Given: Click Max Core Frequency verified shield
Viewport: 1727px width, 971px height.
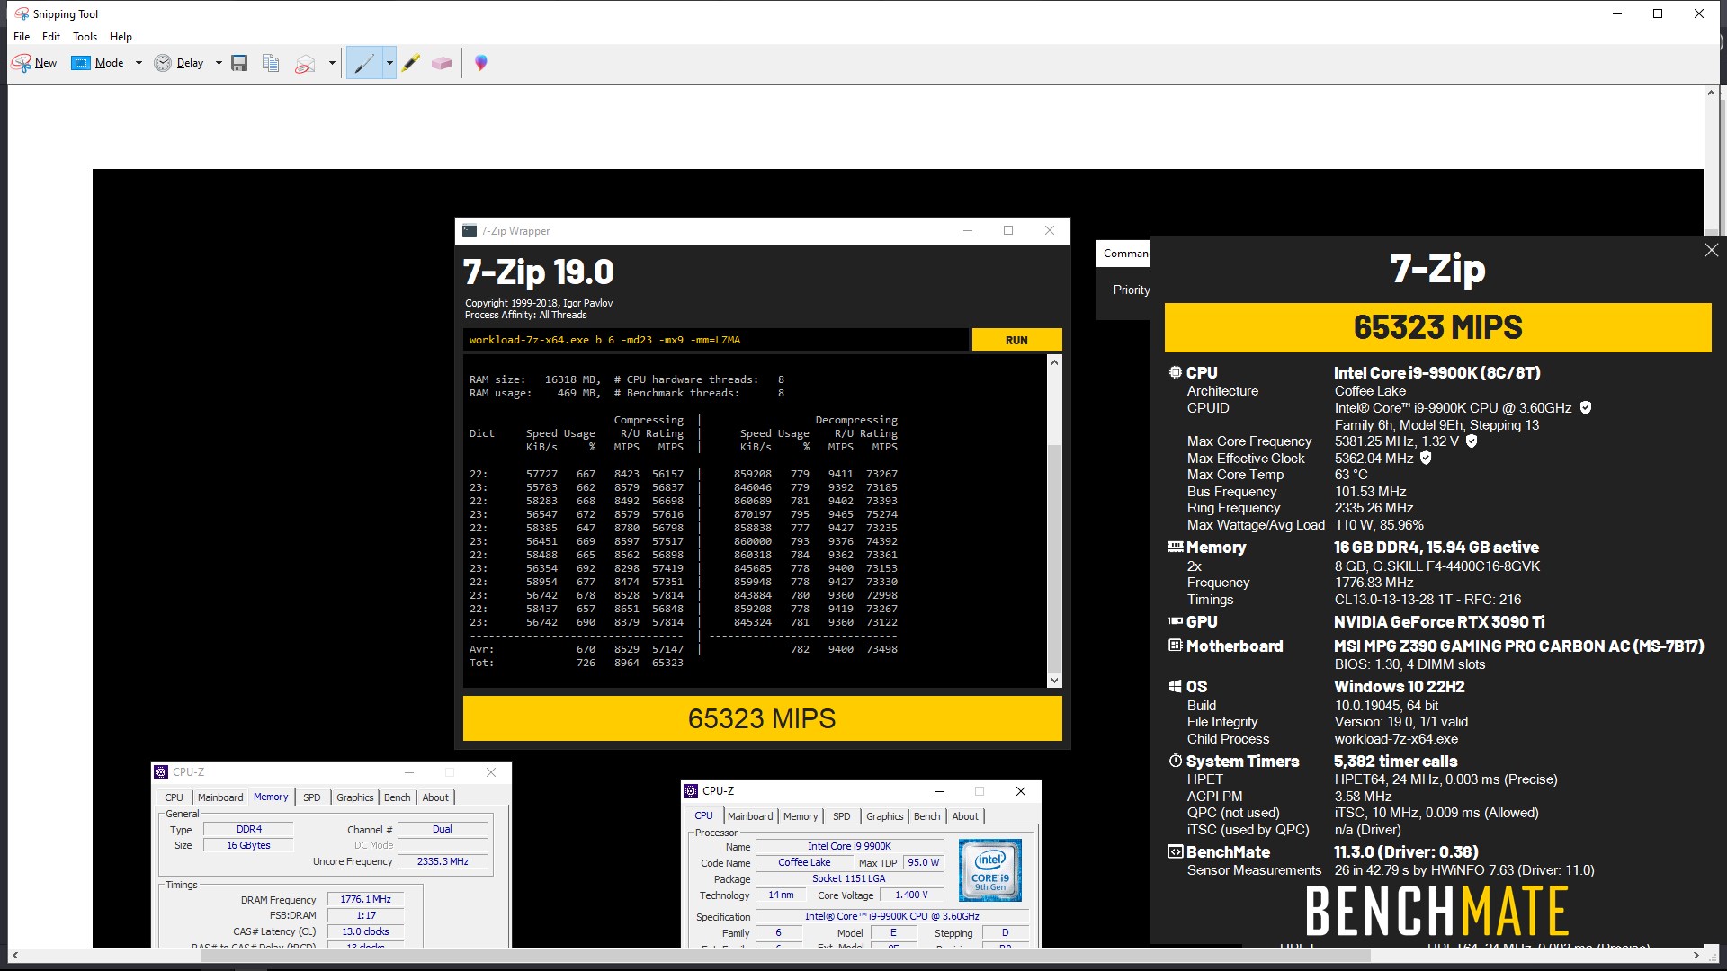Looking at the screenshot, I should [x=1472, y=441].
